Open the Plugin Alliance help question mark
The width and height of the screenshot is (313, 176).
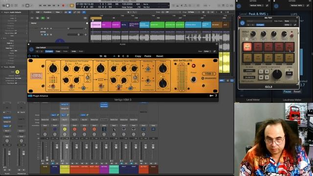(216, 96)
